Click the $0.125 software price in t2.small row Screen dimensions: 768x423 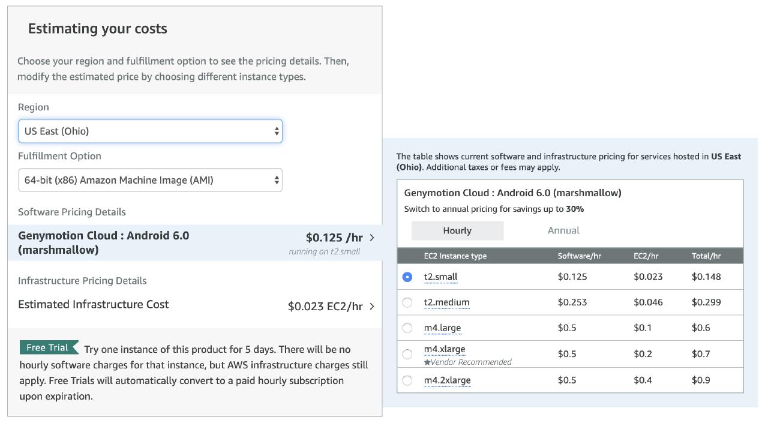click(x=572, y=277)
